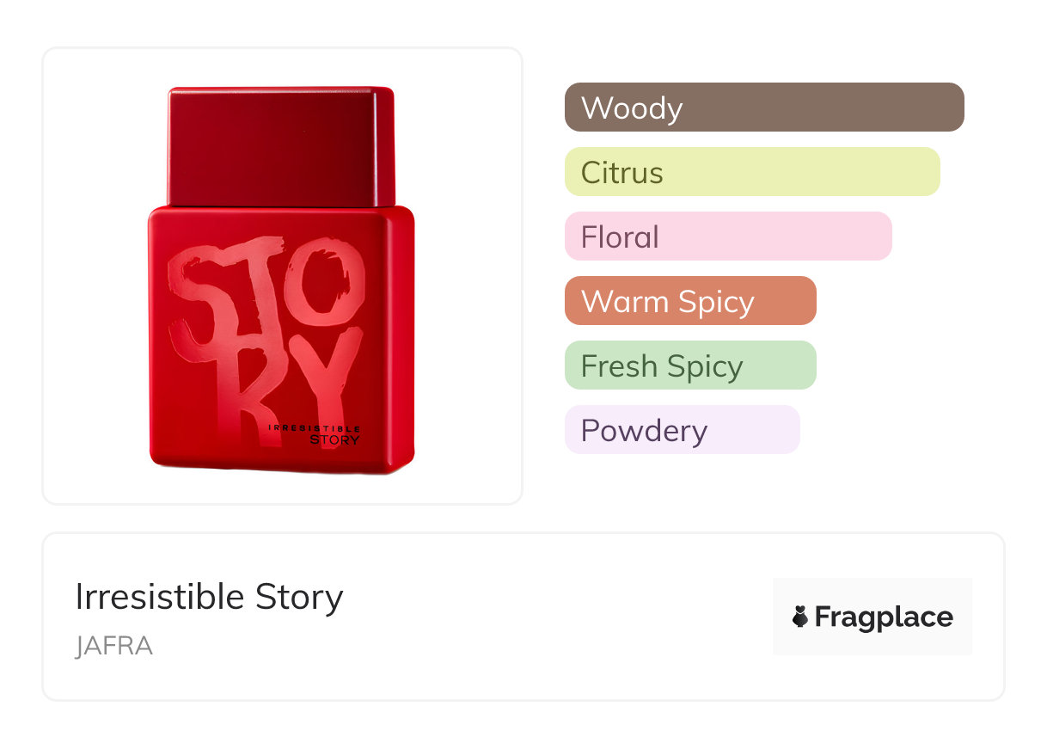Click the dark red bottle cap
This screenshot has height=743, width=1047.
pyautogui.click(x=281, y=146)
